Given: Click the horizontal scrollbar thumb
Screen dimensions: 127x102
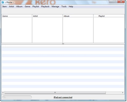Looking at the screenshot, I should click(55, 92).
